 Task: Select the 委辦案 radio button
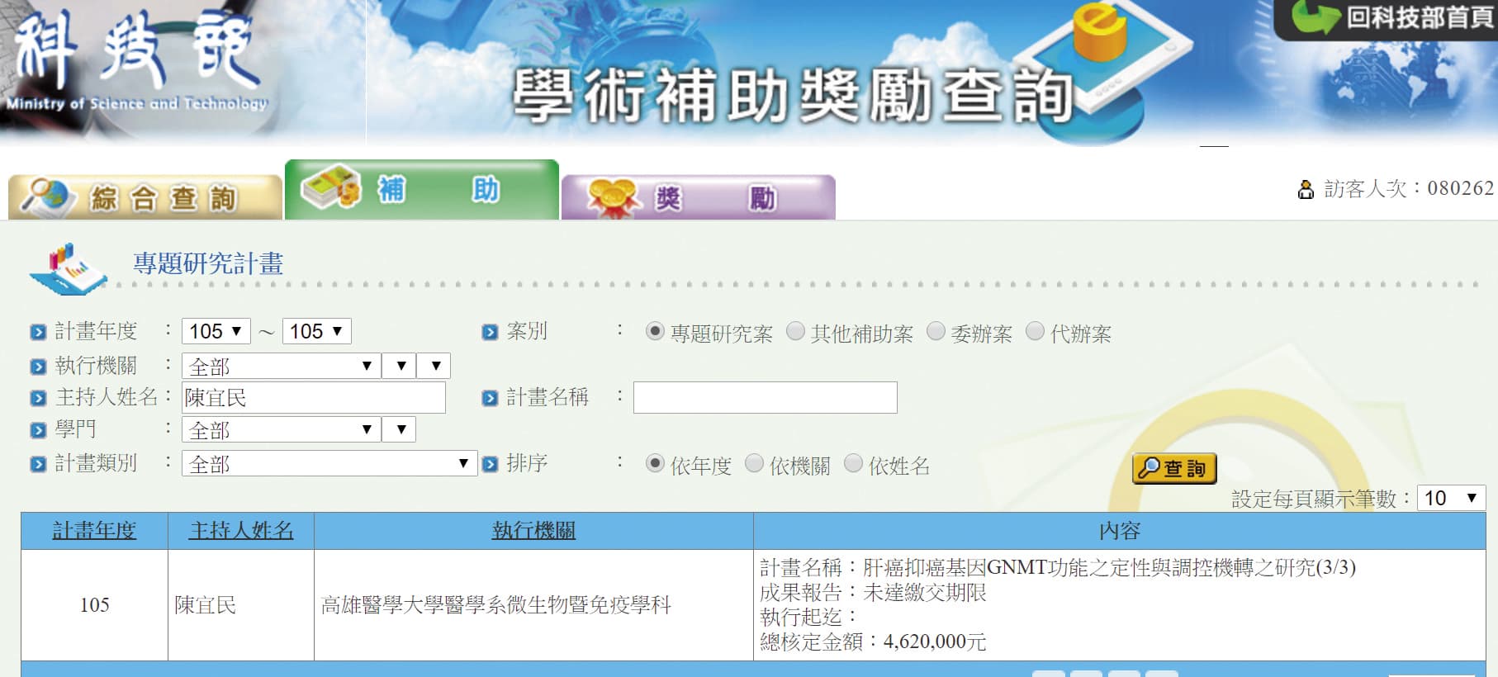click(x=936, y=331)
